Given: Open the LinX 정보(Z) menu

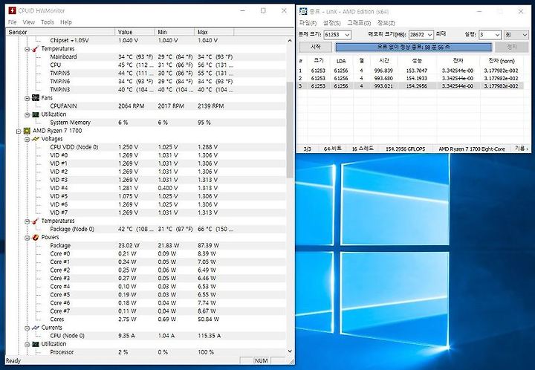Looking at the screenshot, I should tap(386, 23).
